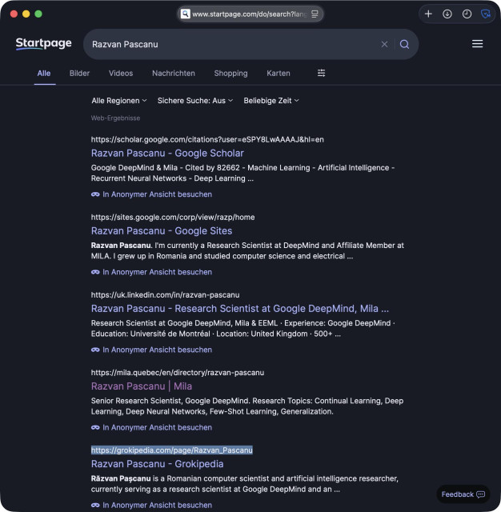Show browsing history clock icon

coord(467,14)
